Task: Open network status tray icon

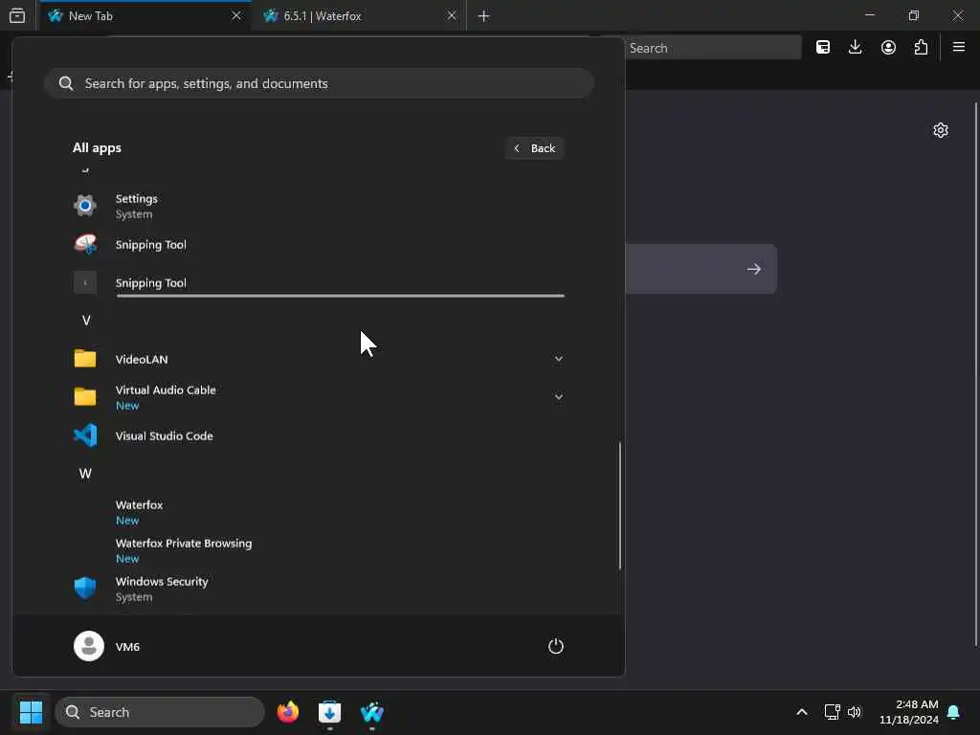Action: coord(832,712)
